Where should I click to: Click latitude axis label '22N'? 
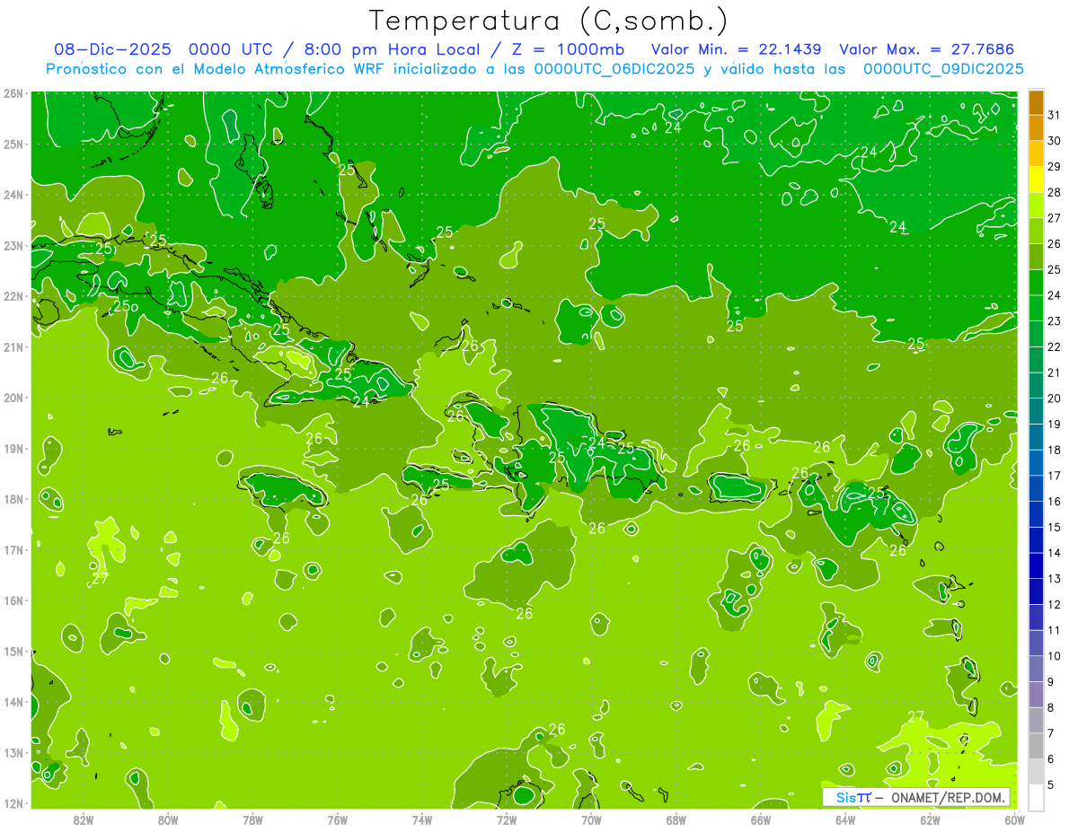click(13, 296)
